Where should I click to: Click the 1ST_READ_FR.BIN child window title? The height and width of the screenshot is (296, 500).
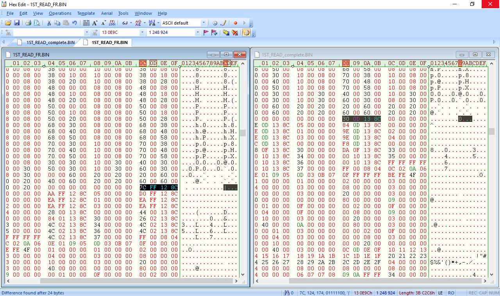click(31, 55)
